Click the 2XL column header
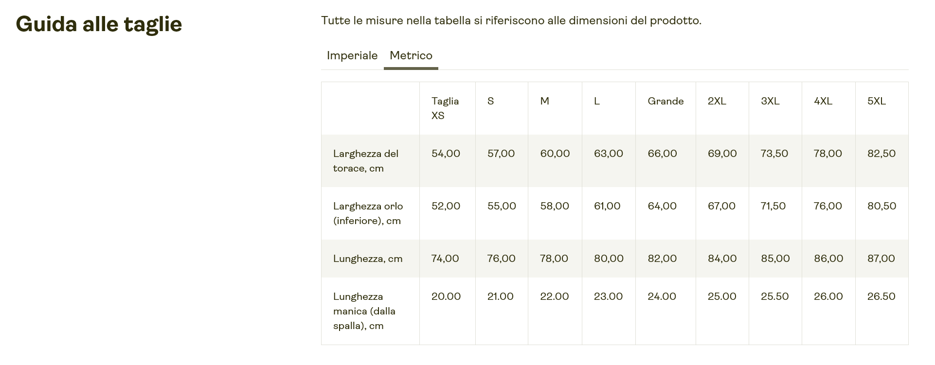 click(717, 101)
